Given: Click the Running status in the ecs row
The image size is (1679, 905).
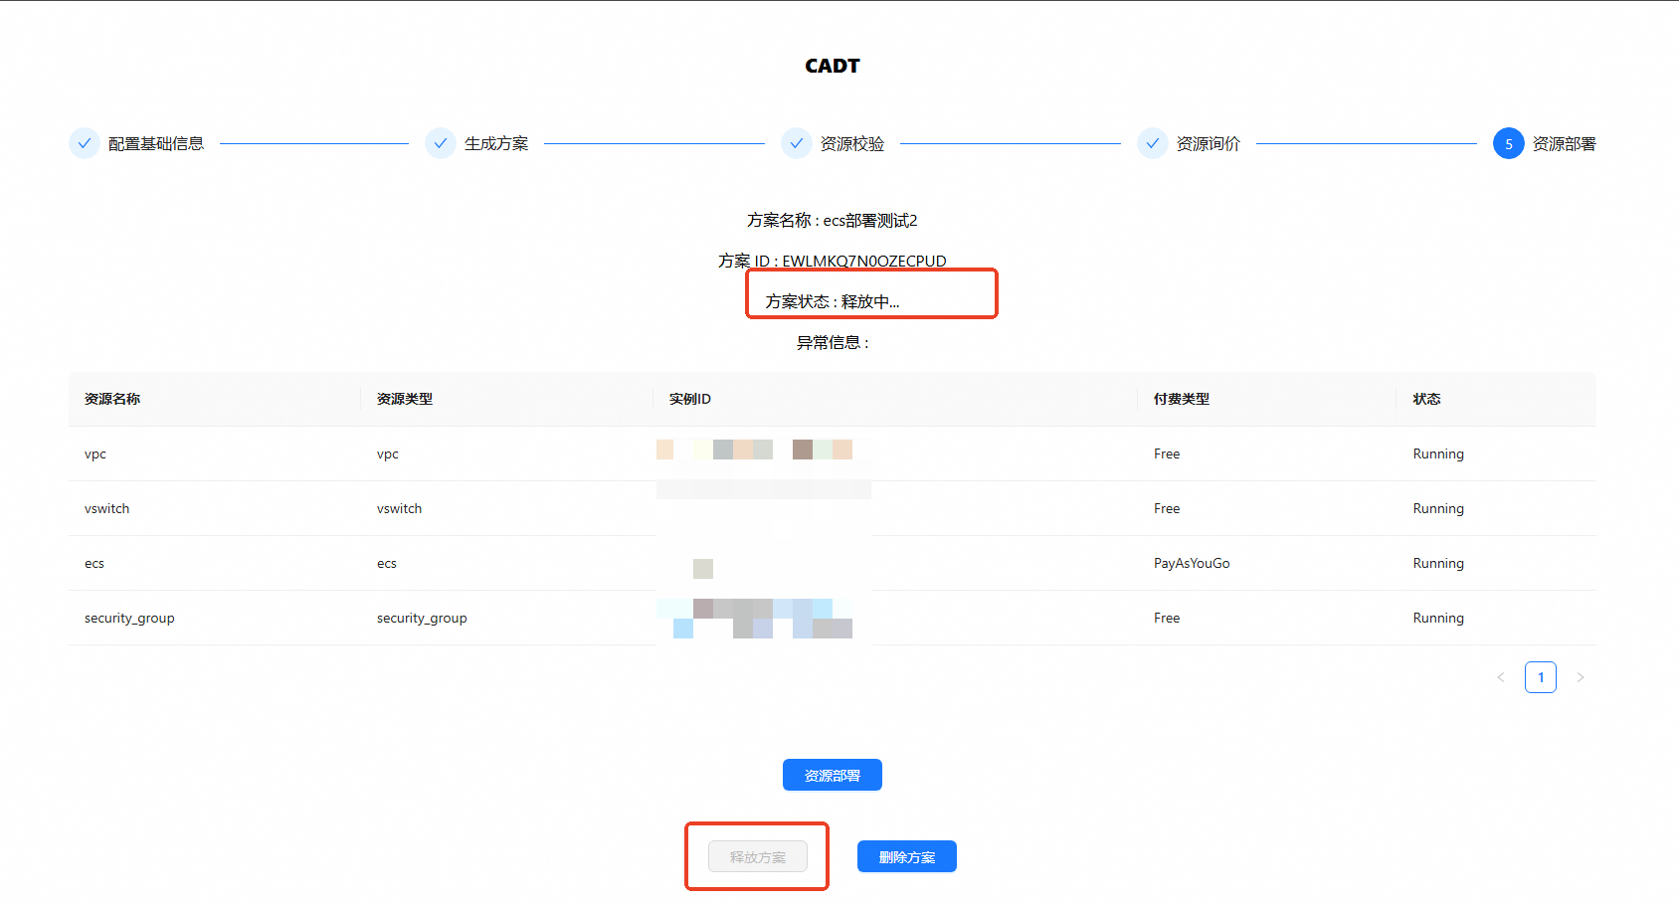Looking at the screenshot, I should 1438,563.
